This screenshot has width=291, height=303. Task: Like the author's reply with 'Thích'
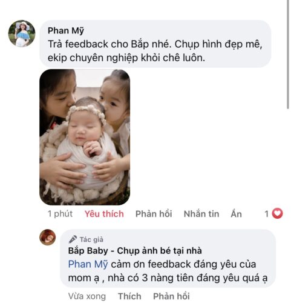tap(129, 296)
